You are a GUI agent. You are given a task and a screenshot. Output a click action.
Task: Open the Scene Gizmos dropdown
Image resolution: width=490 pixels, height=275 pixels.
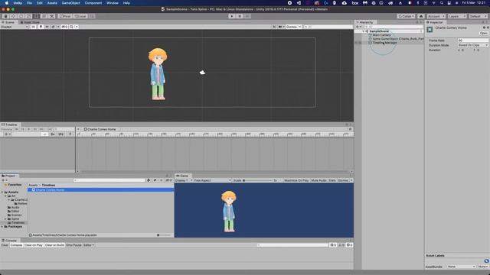[293, 27]
